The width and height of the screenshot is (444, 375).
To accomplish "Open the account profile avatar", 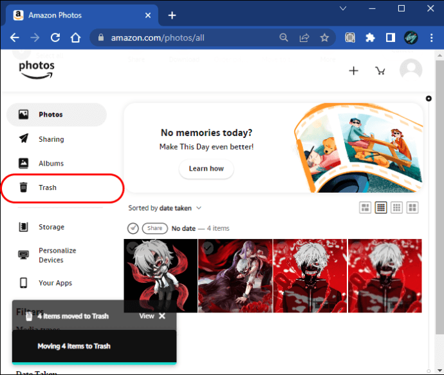I will [x=411, y=70].
